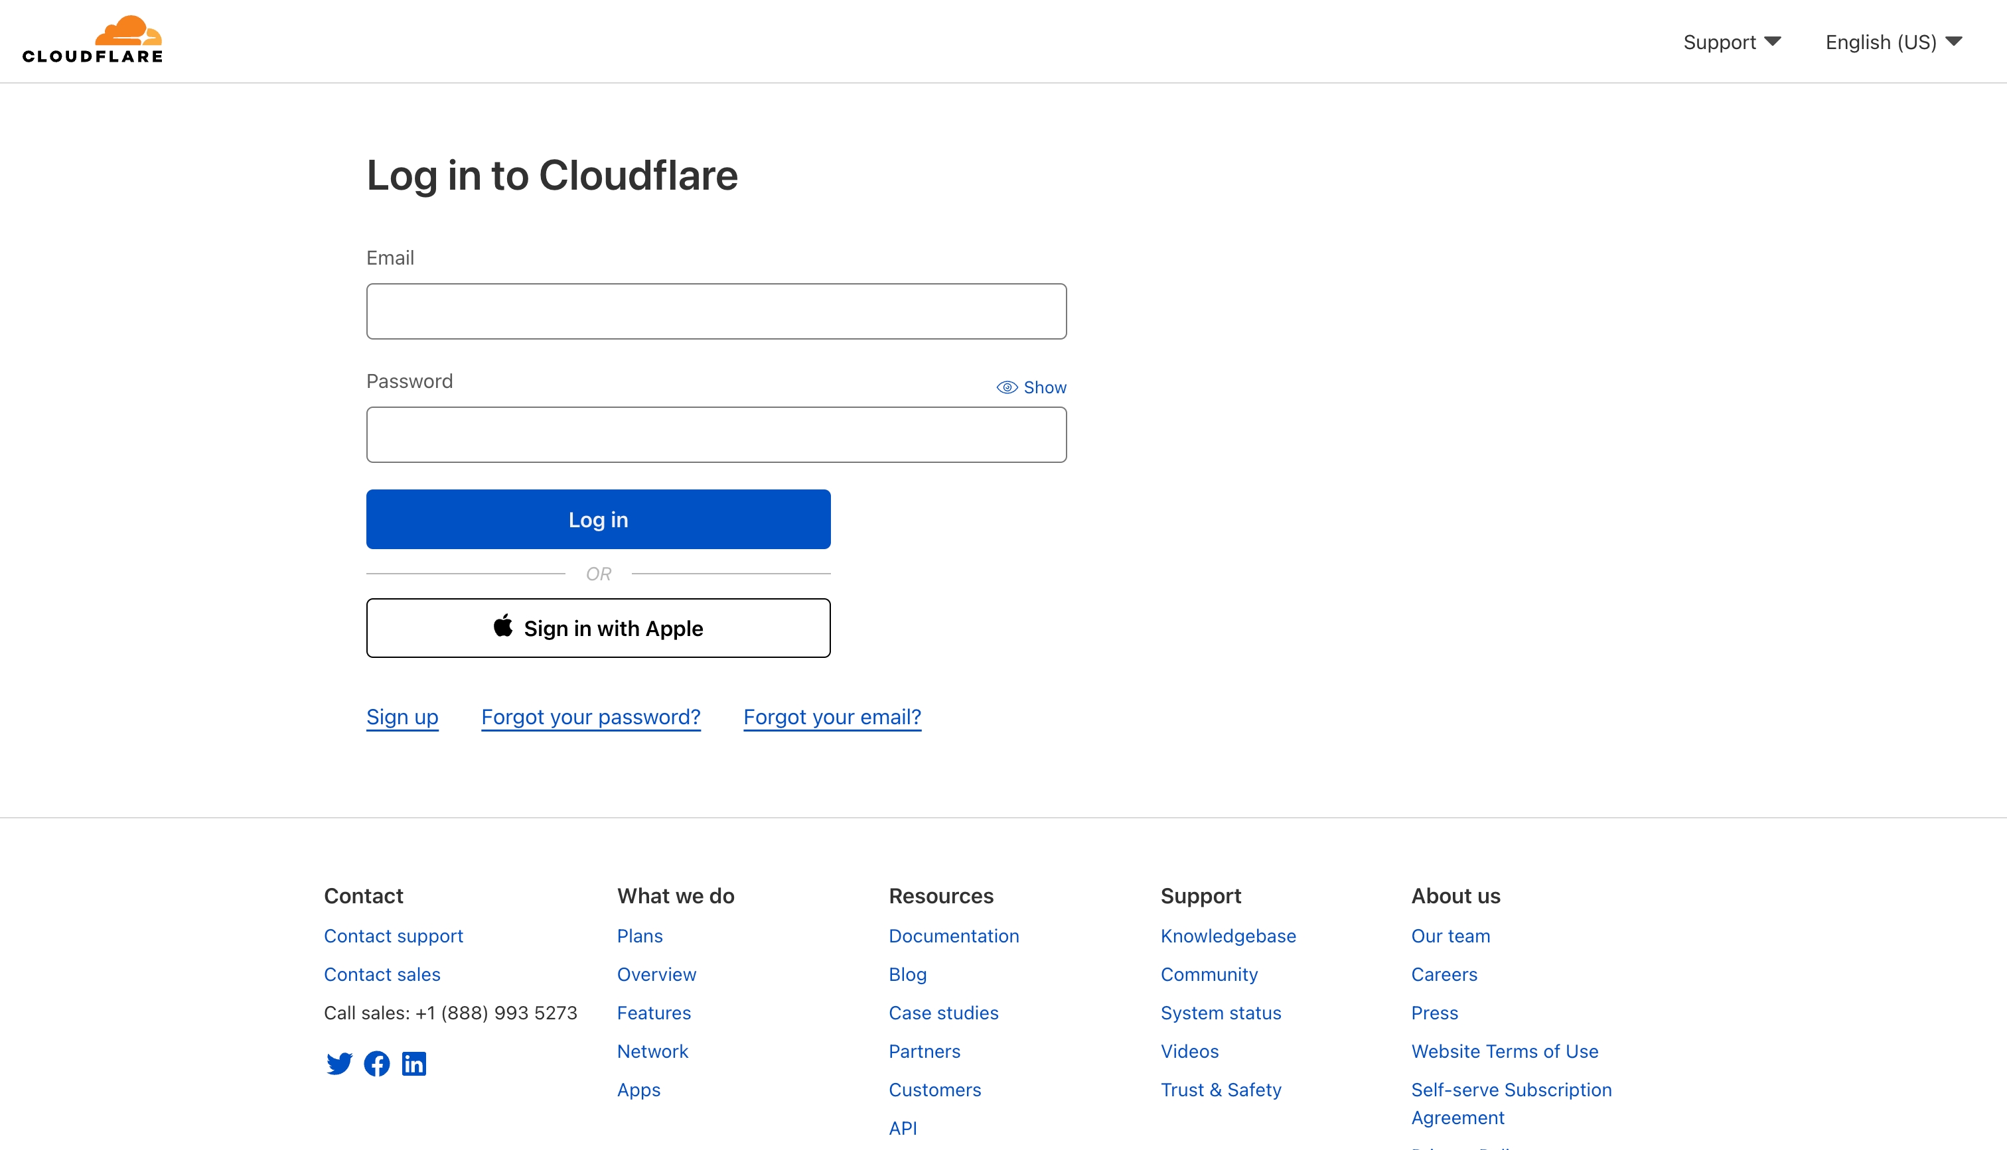Open the Knowledgebase link
Viewport: 2007px width, 1150px height.
[x=1228, y=936]
